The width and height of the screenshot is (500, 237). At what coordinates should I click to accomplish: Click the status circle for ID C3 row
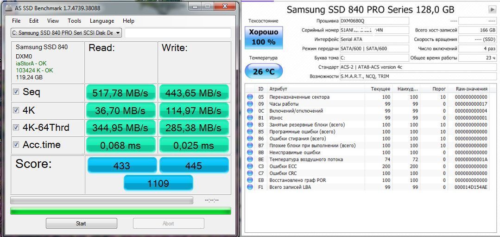tap(250, 167)
